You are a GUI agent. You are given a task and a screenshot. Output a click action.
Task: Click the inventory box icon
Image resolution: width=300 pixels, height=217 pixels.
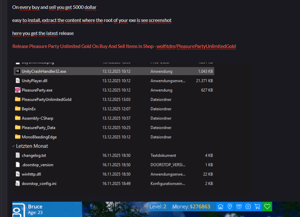coord(239,207)
